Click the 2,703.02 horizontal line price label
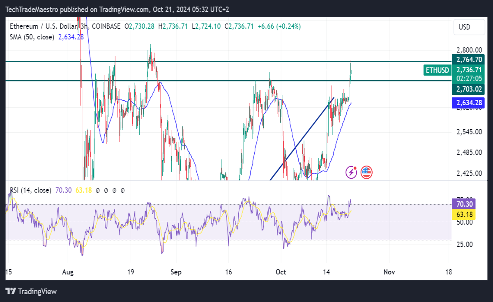Screen dimensions: 493x302 point(468,89)
